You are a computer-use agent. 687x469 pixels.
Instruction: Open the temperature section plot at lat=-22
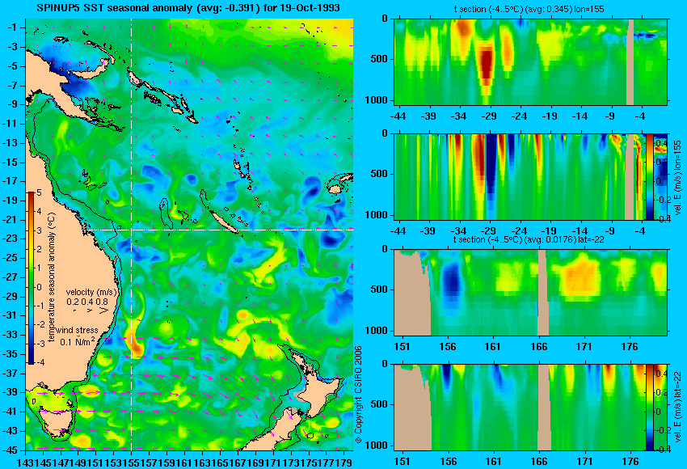pos(530,293)
